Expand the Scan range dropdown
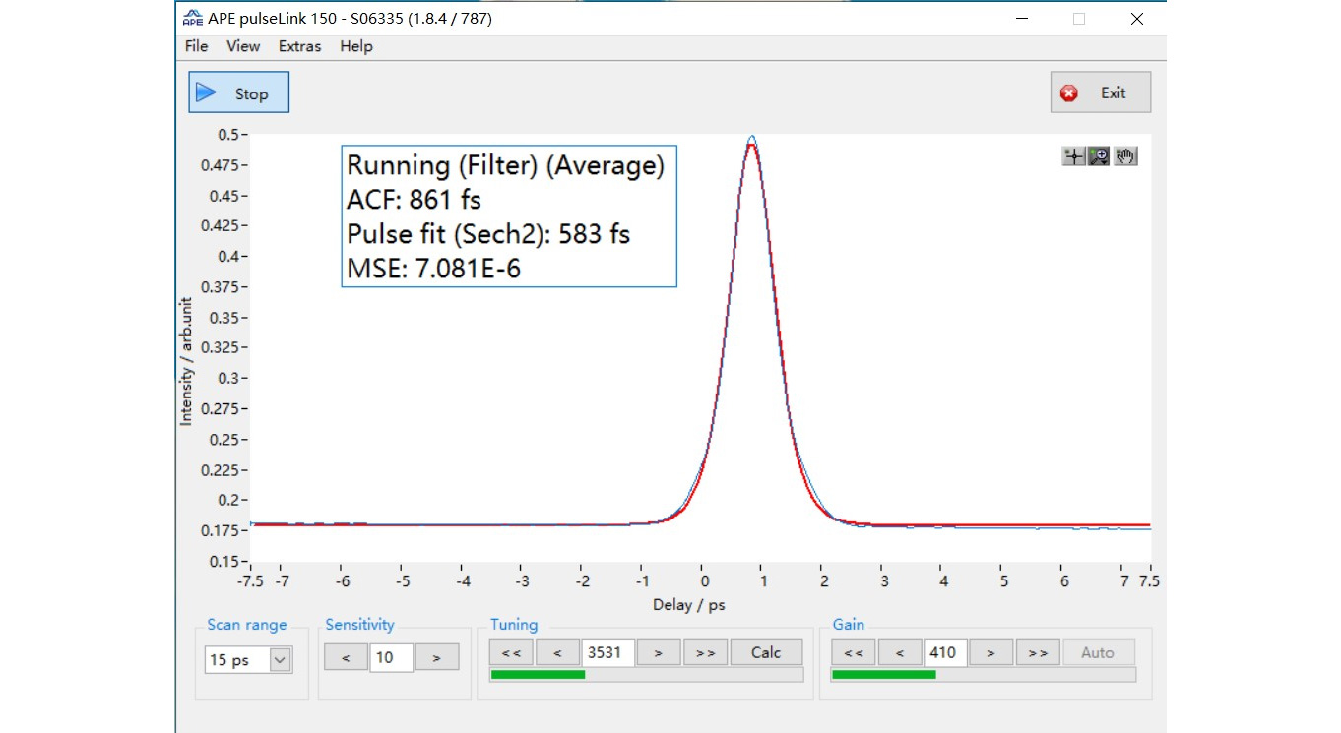The height and width of the screenshot is (733, 1341). (x=280, y=660)
